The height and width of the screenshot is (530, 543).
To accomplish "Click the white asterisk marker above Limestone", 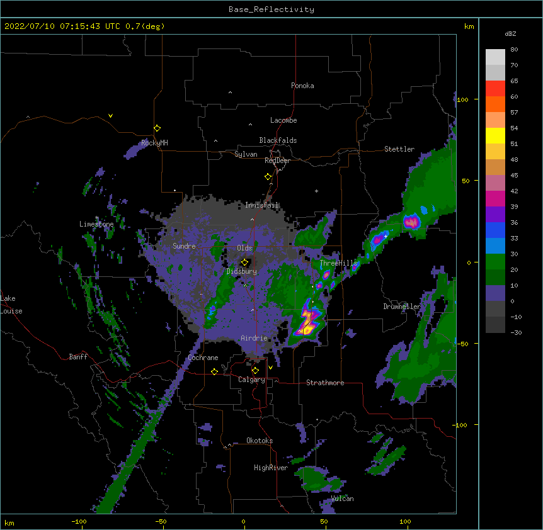I will point(96,218).
